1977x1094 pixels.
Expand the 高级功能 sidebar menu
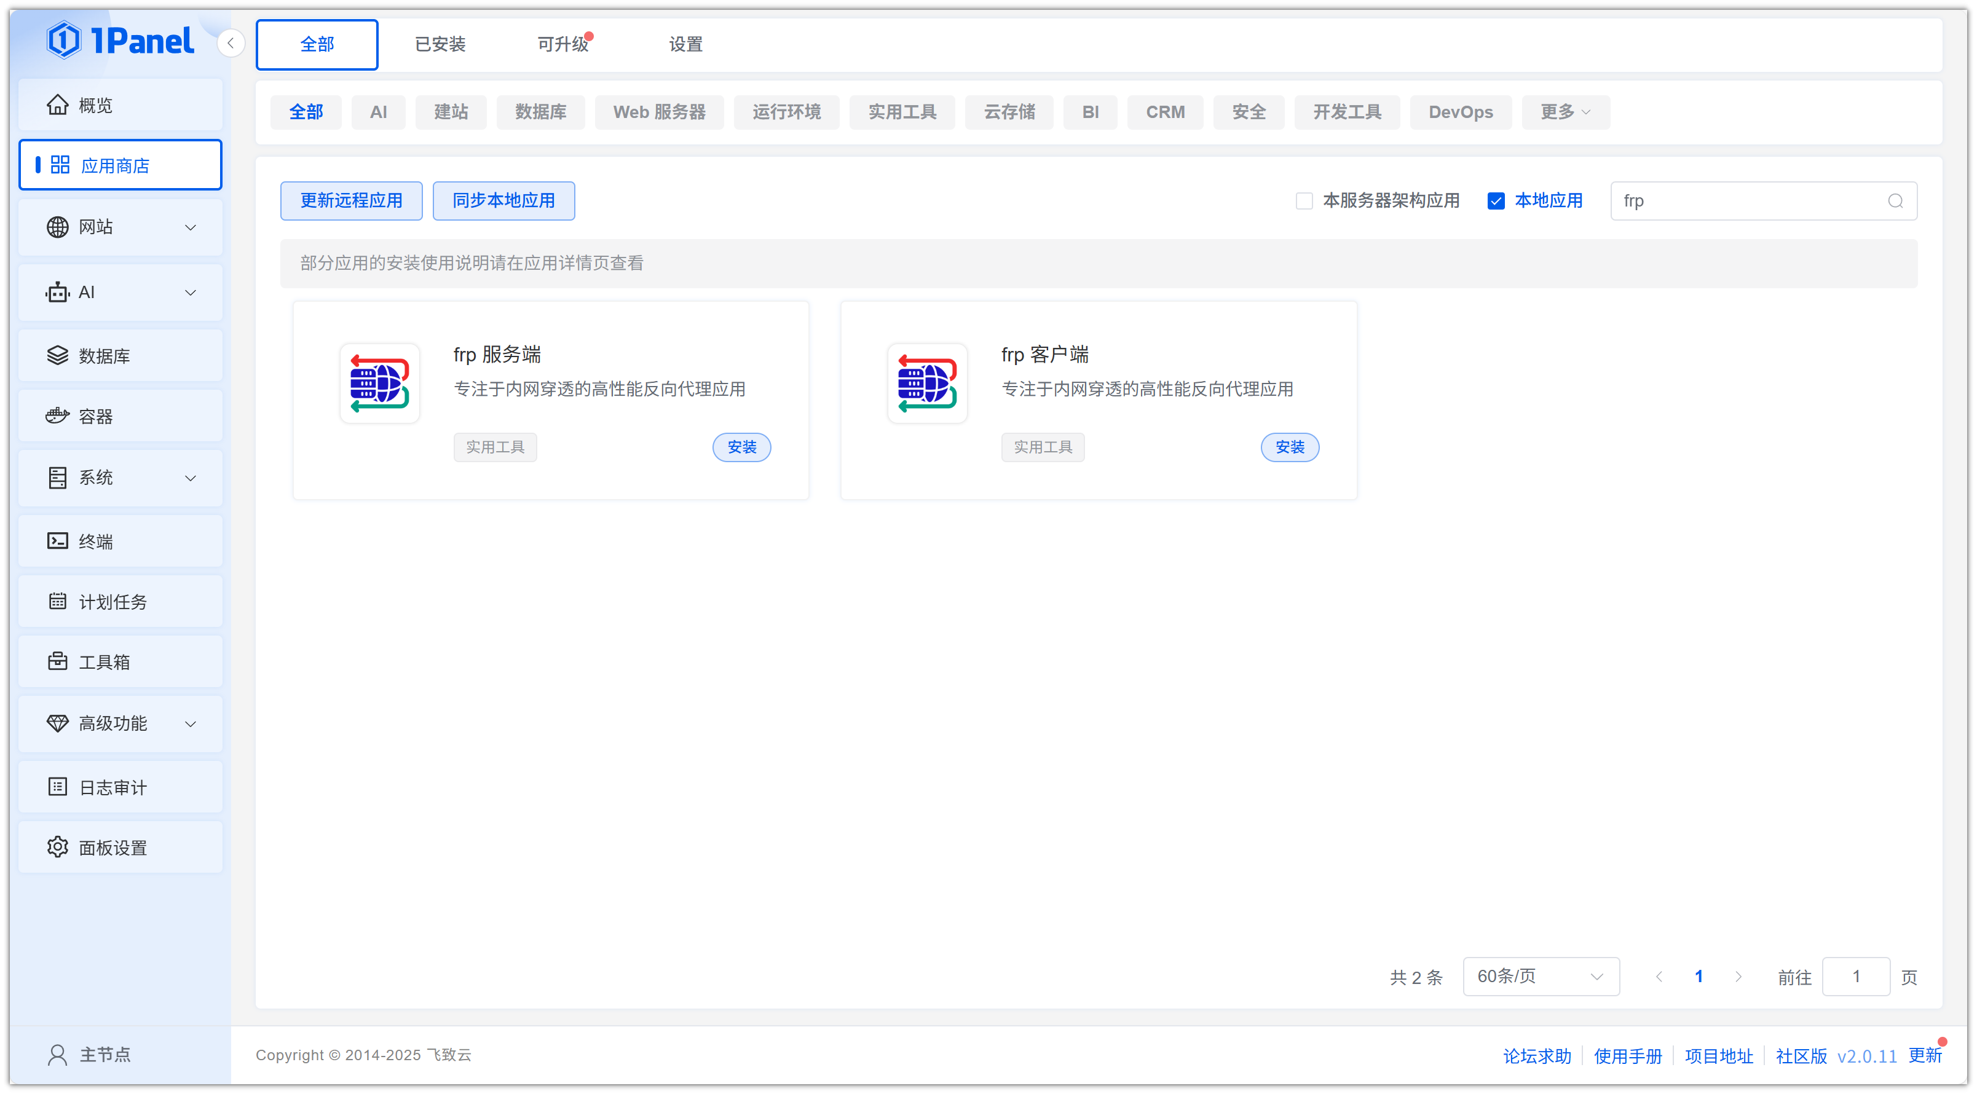point(120,723)
